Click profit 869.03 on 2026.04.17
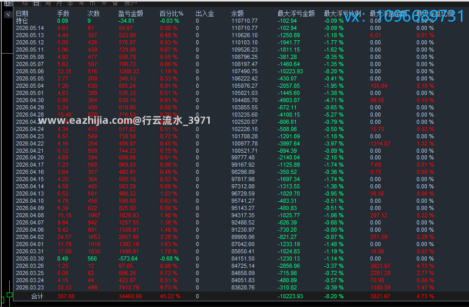This screenshot has height=307, width=469. coord(127,165)
